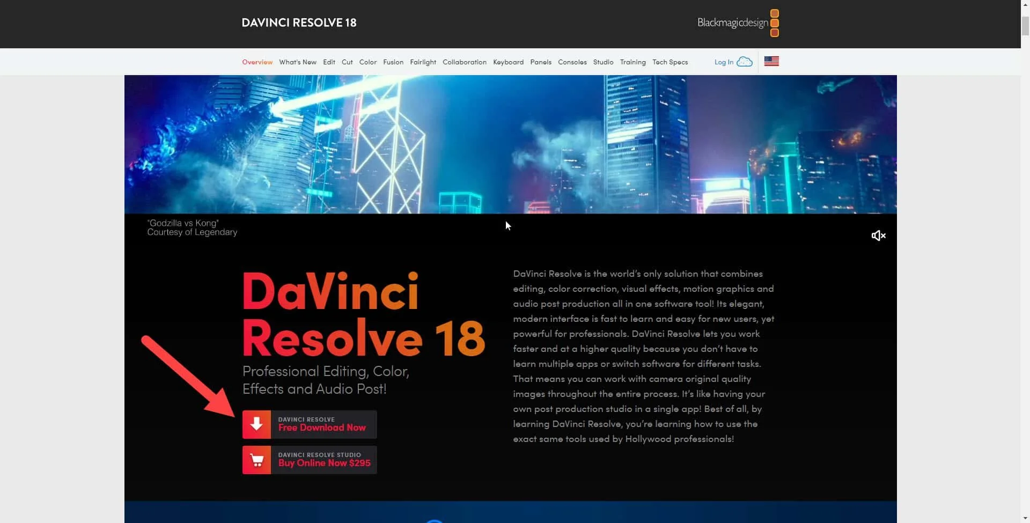
Task: Click the "Godzilla vs Kong" caption text
Action: 183,223
